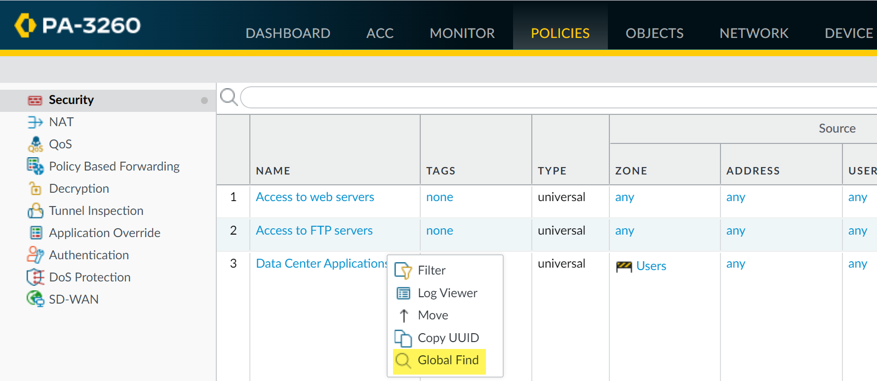877x381 pixels.
Task: Choose Log Viewer from context menu
Action: [447, 293]
